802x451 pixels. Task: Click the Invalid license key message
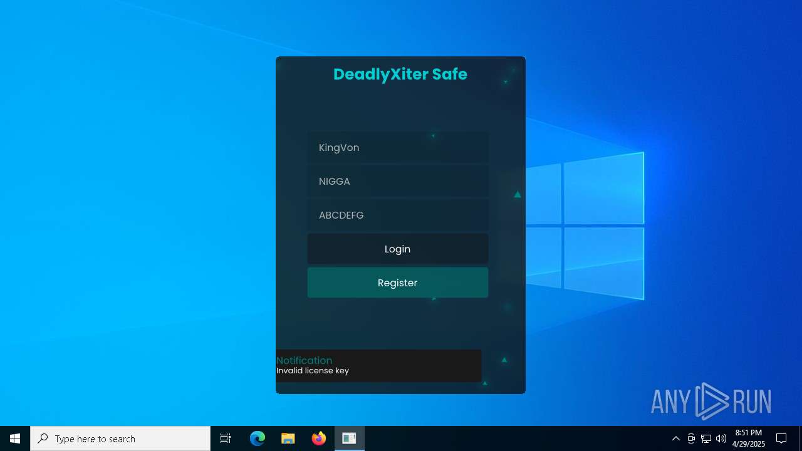pyautogui.click(x=313, y=371)
